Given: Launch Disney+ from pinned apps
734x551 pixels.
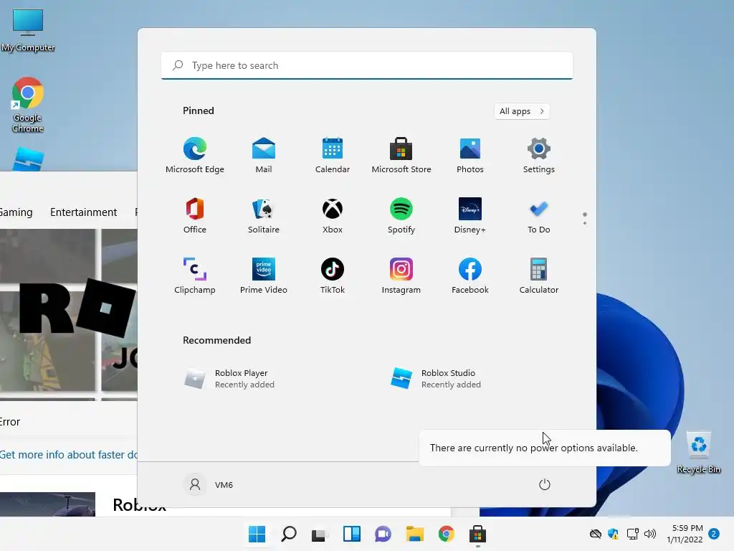Looking at the screenshot, I should pyautogui.click(x=470, y=215).
